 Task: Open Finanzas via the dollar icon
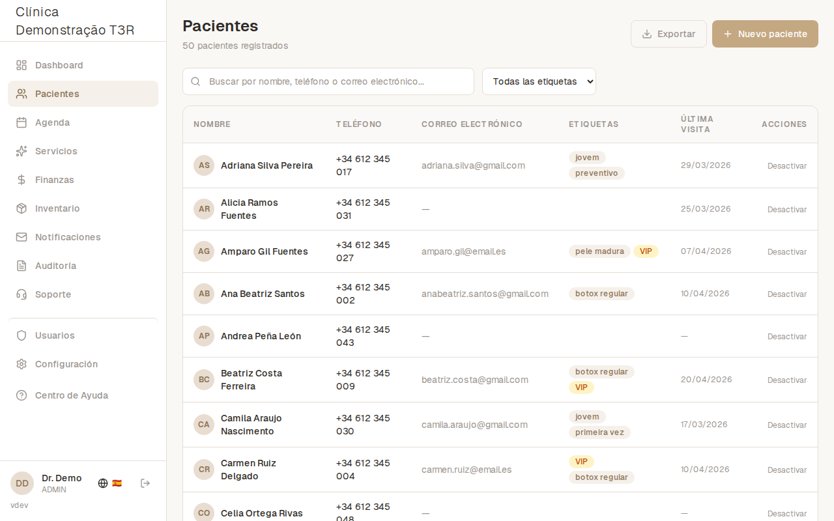21,180
